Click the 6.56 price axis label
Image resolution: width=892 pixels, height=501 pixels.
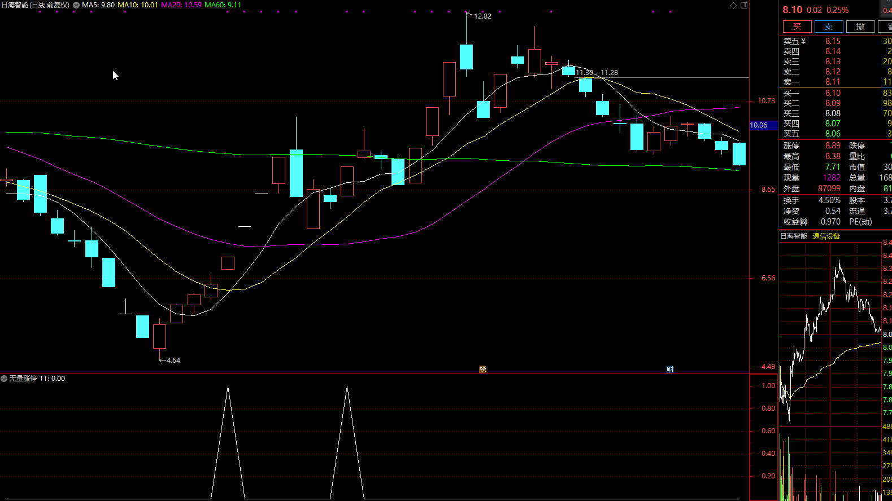(x=768, y=278)
